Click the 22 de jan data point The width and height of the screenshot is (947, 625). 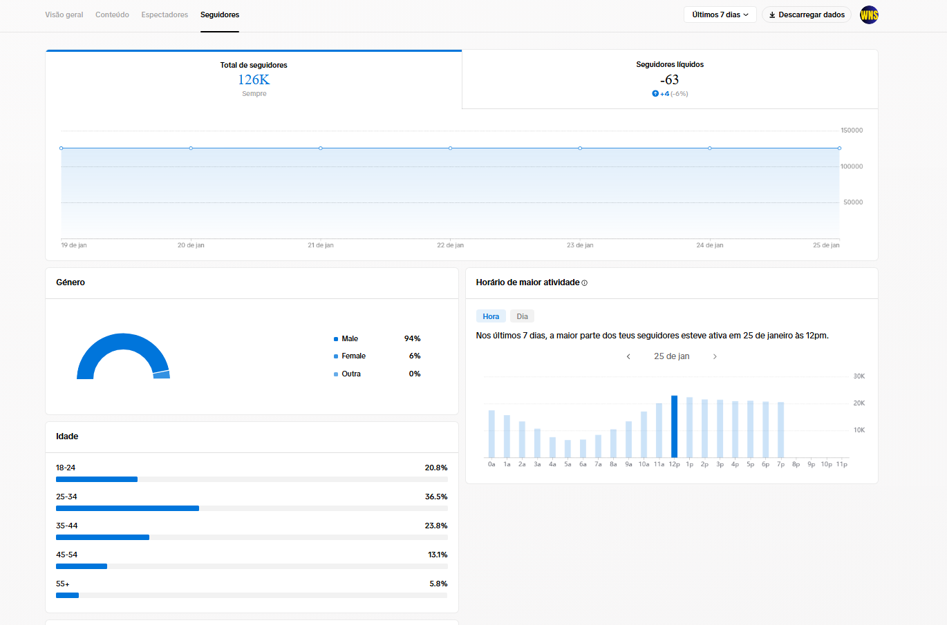(450, 148)
